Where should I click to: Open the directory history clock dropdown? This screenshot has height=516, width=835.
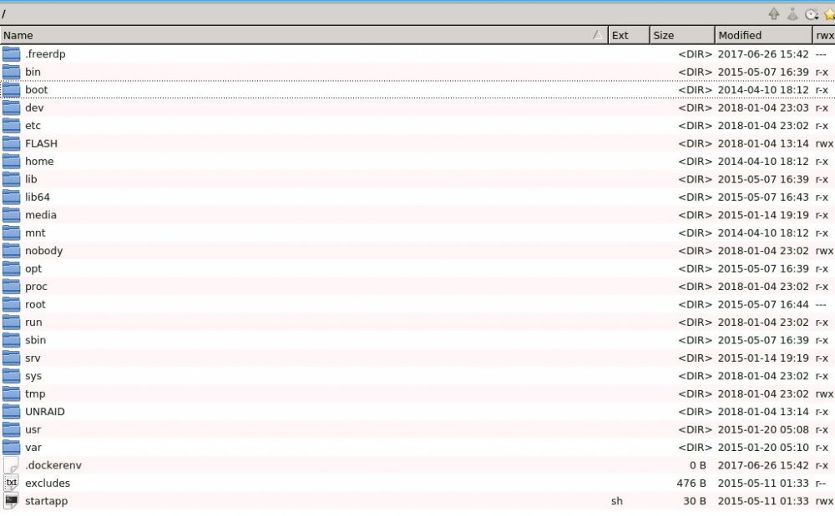pyautogui.click(x=812, y=14)
